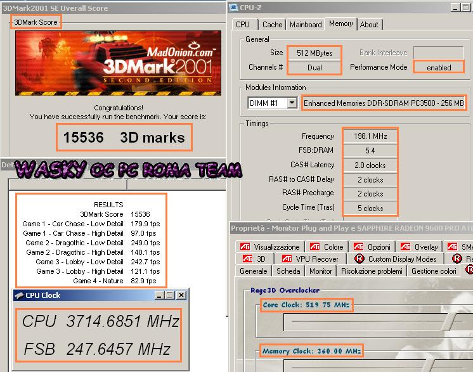The width and height of the screenshot is (473, 372).
Task: Click the FSB 247.6457 MHz reading
Action: [x=97, y=349]
